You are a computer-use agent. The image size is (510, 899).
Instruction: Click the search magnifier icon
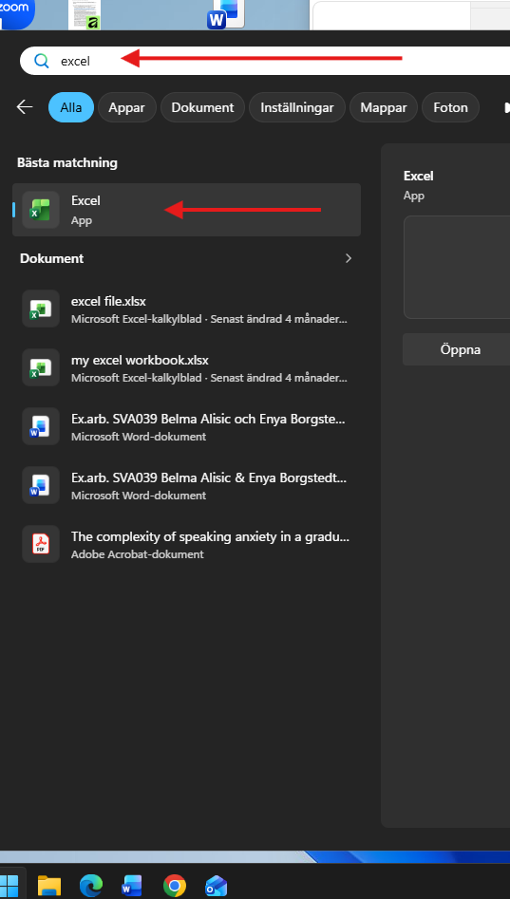(41, 61)
